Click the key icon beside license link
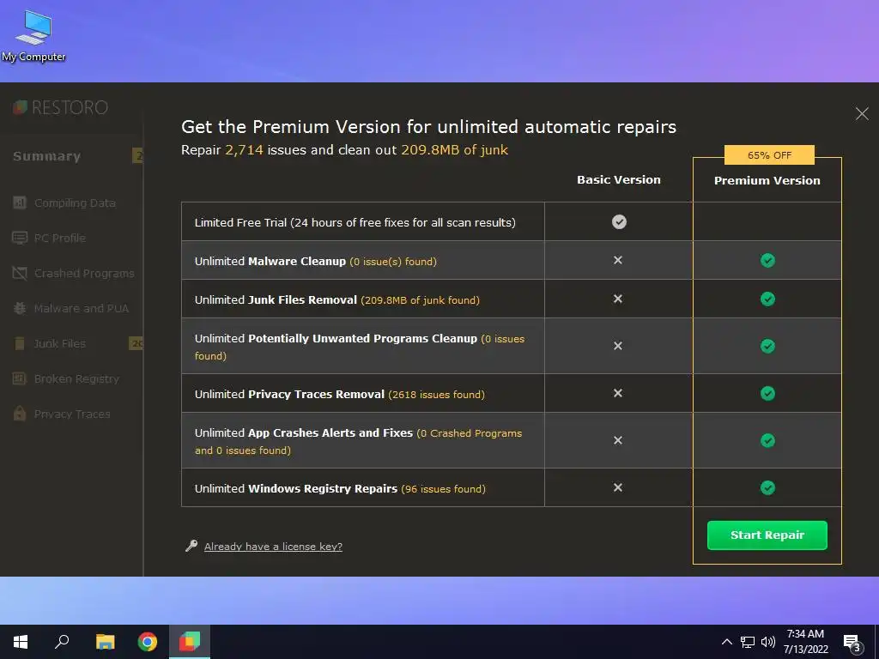This screenshot has height=659, width=879. tap(191, 546)
